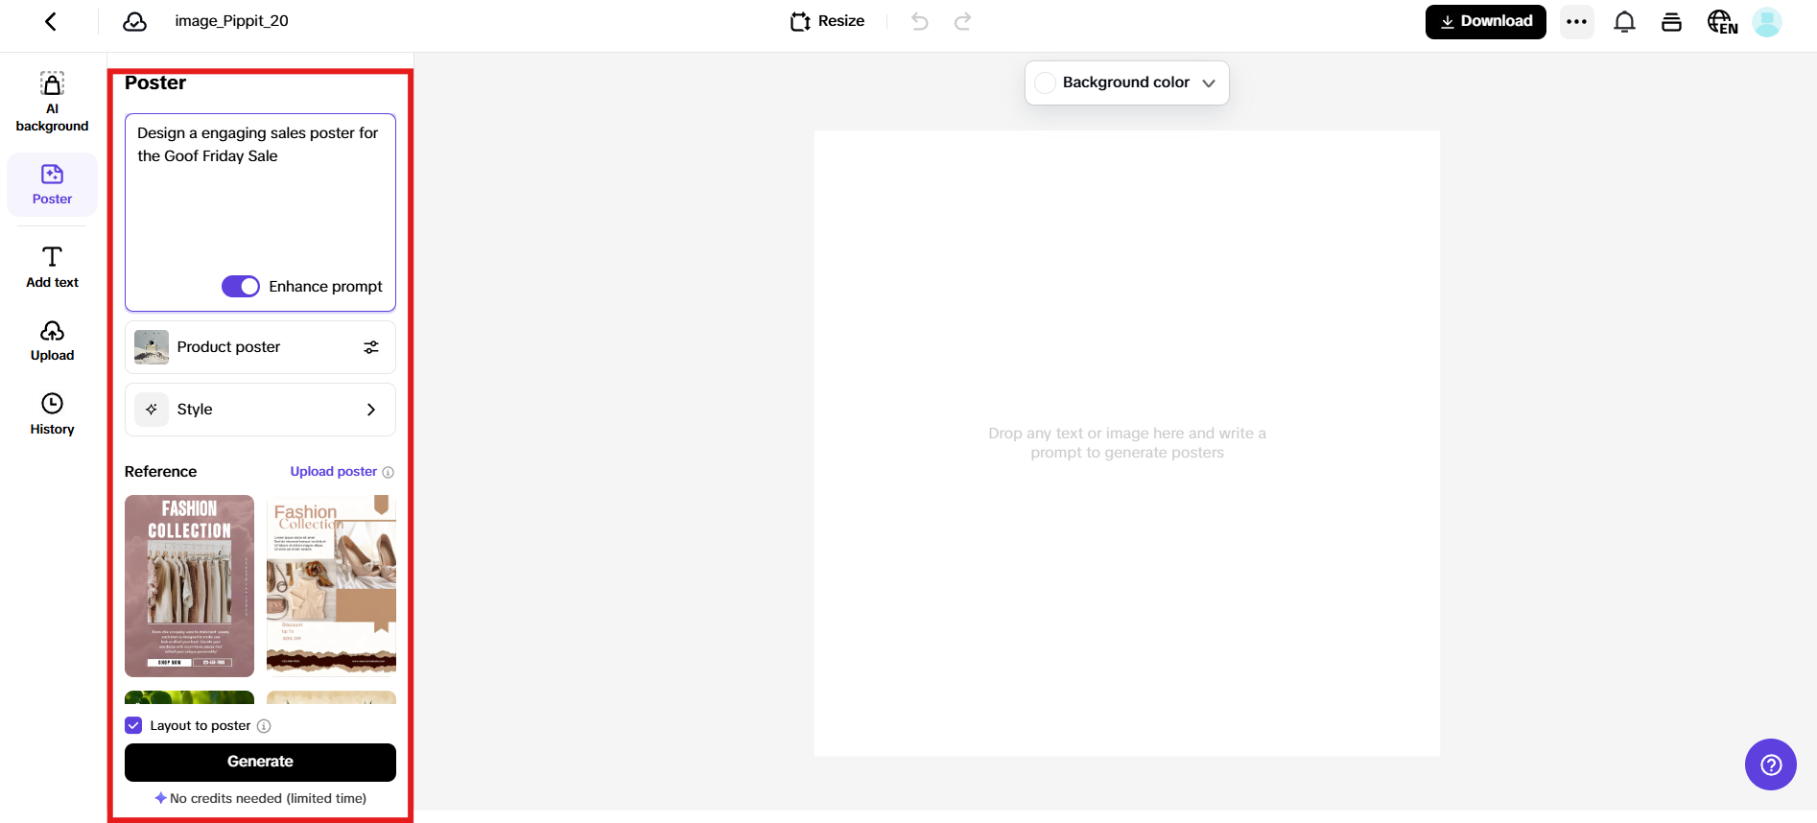Click the Generate button
This screenshot has width=1817, height=823.
pos(260,762)
